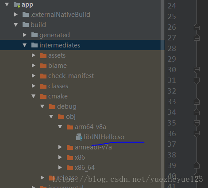208x188 pixels.
Task: Expand the x86 folder arrow
Action: point(60,157)
